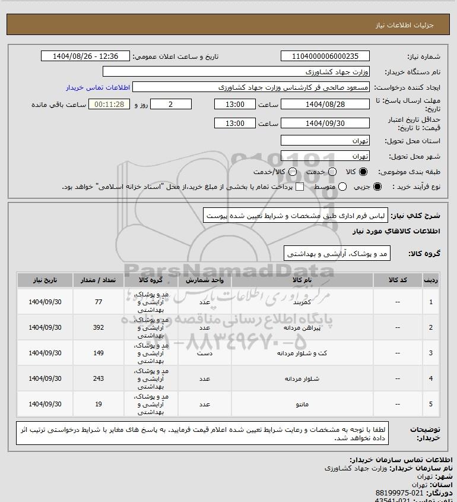Viewport: 457px width, 502px height.
Task: Select the کمربند row in the table
Action: pos(228,302)
